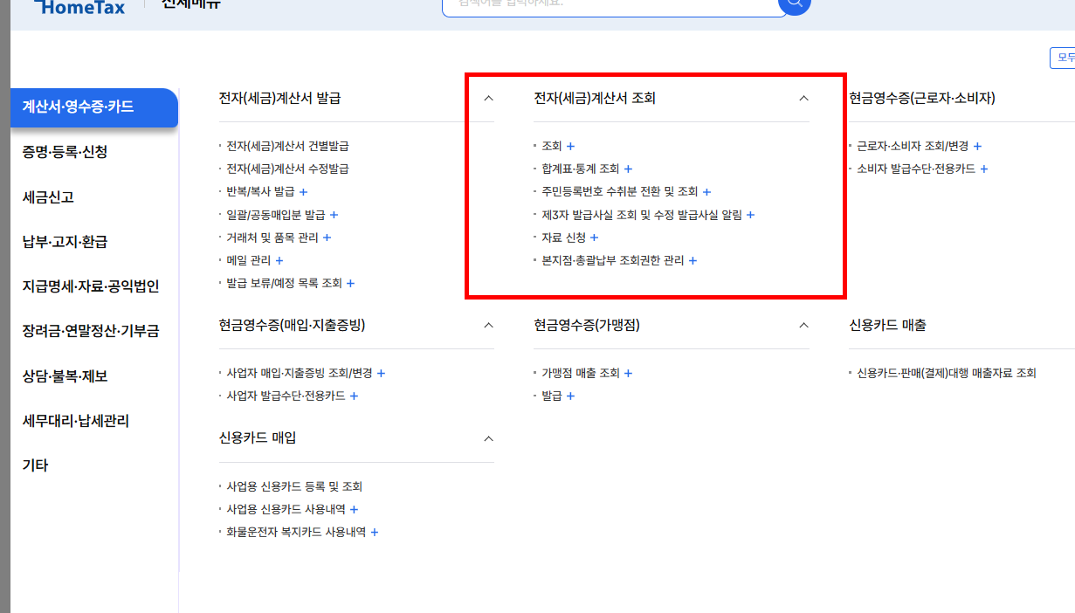Click the plus icon beside 가맹점 매출 조회
Image resolution: width=1075 pixels, height=613 pixels.
(x=628, y=372)
